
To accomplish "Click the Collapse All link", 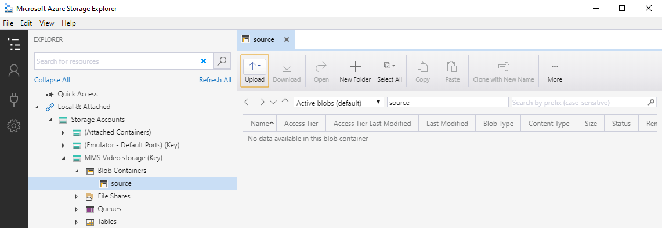I will 52,80.
